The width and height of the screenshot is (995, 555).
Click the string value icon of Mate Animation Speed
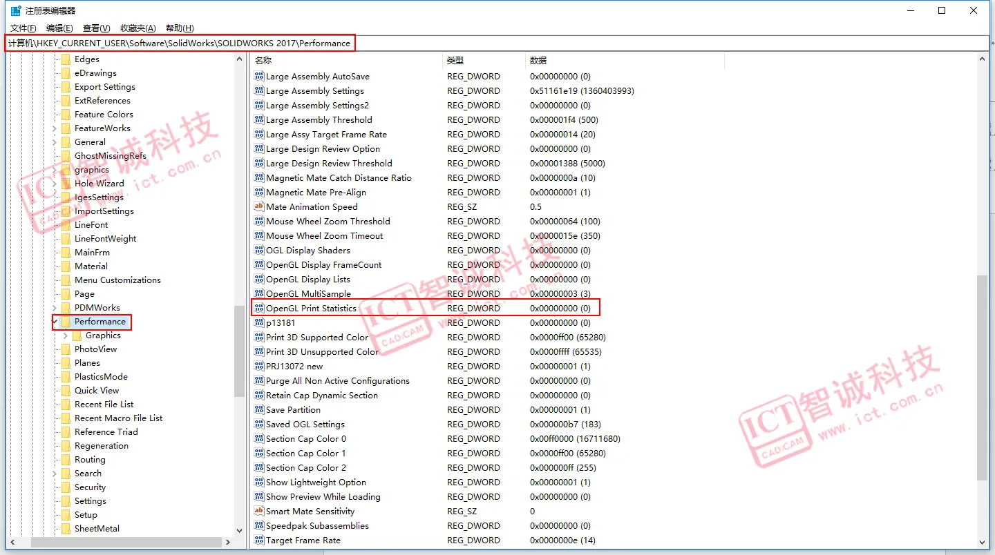[259, 207]
